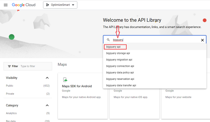Collapse the Category filter section
This screenshot has height=122, width=210.
(47, 105)
